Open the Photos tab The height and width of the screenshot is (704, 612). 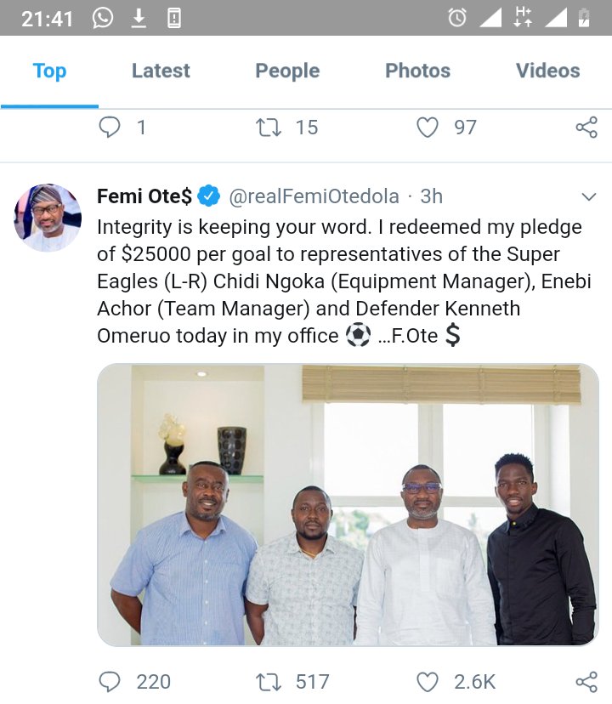(417, 71)
